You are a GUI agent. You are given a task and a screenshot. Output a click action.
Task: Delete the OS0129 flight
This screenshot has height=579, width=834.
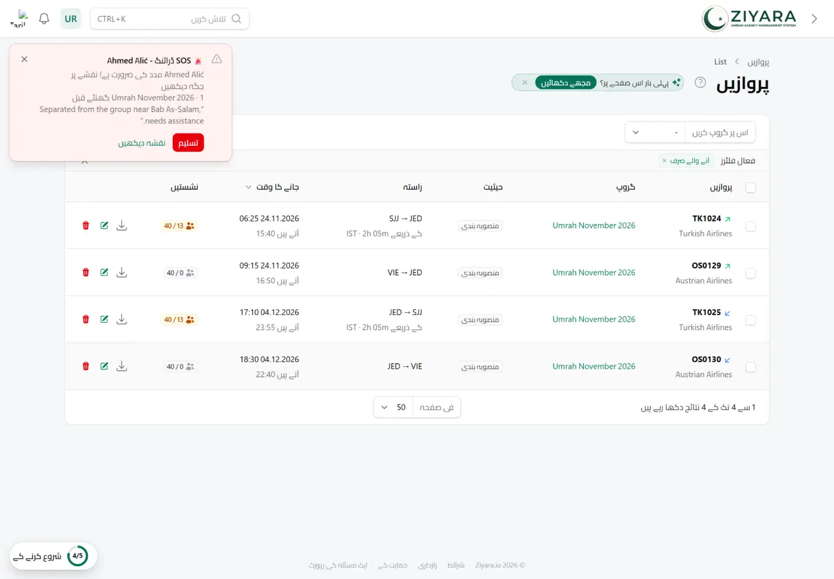point(86,273)
